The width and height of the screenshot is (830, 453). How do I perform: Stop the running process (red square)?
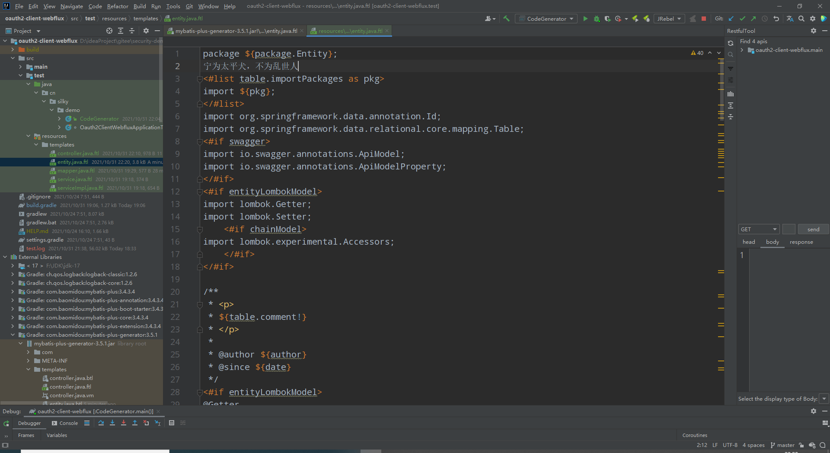pyautogui.click(x=704, y=19)
